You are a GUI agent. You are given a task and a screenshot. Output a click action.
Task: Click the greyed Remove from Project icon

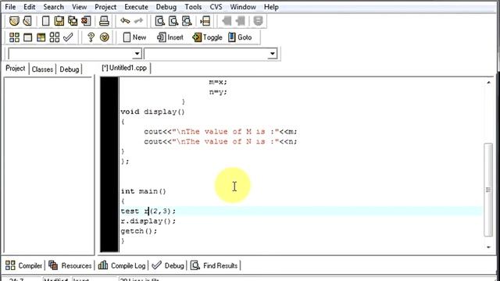tap(240, 21)
